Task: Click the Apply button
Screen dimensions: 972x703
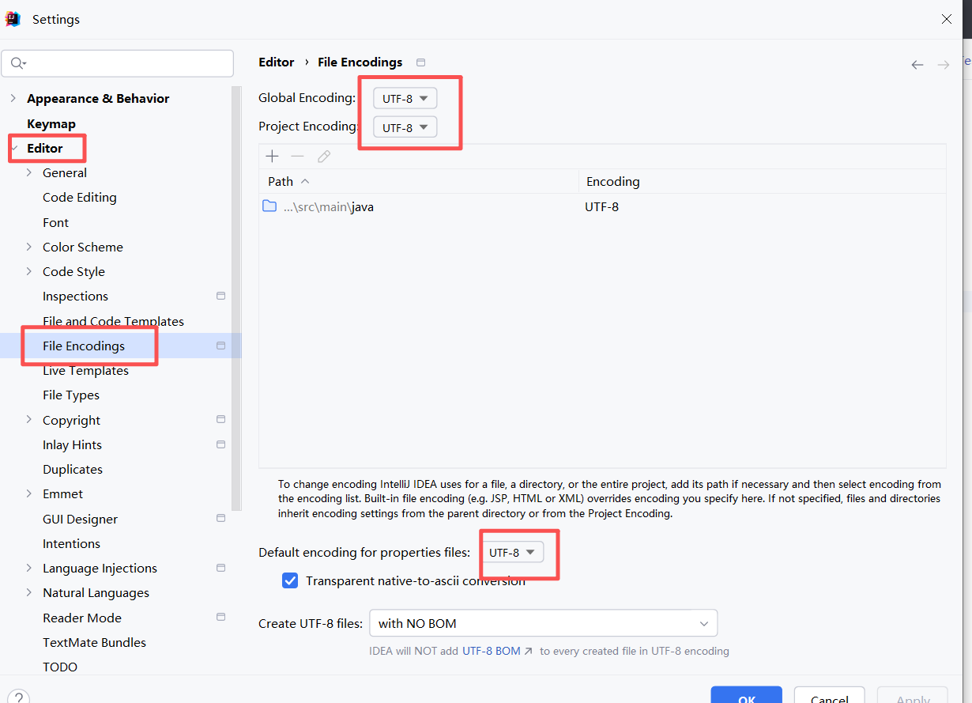Action: tap(913, 694)
